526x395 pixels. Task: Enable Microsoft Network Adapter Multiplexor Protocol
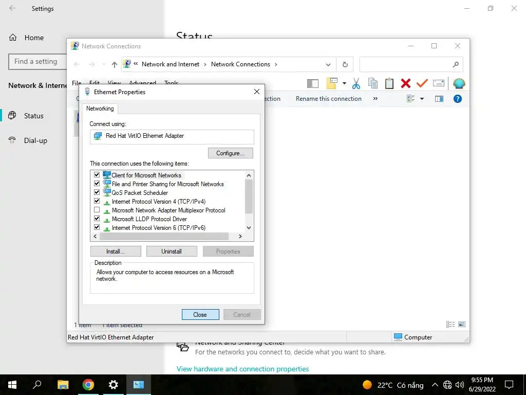click(x=97, y=210)
